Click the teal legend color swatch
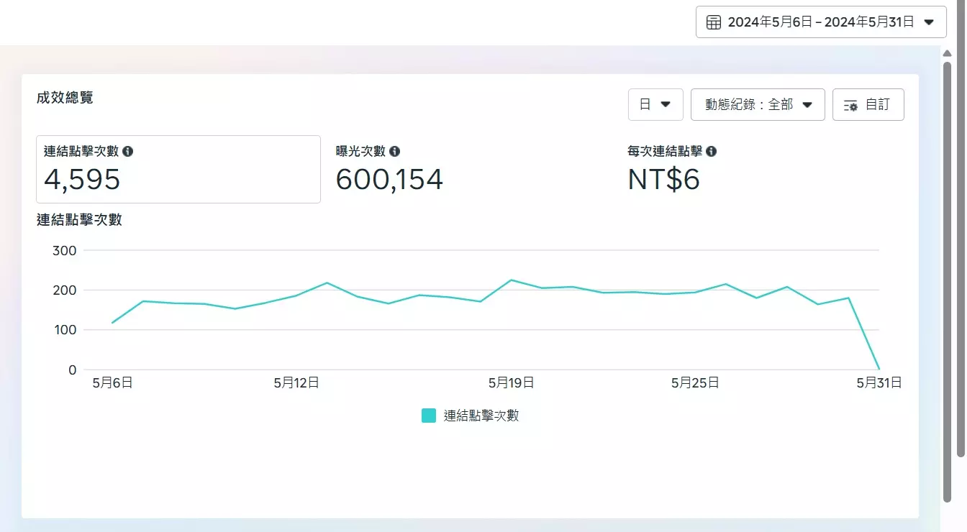This screenshot has height=532, width=967. point(429,416)
